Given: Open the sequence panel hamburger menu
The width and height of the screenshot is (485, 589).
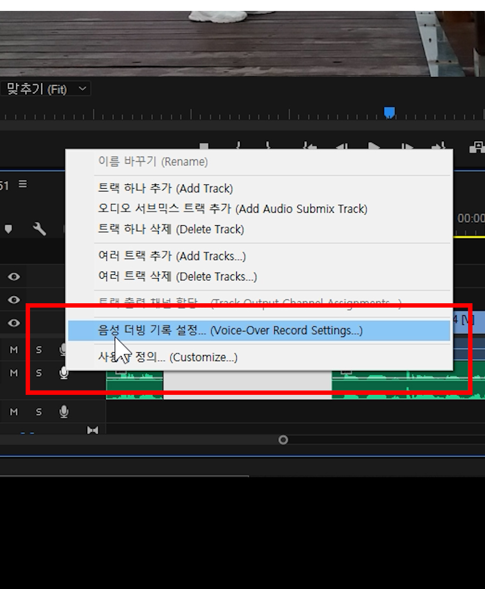Looking at the screenshot, I should pos(23,184).
